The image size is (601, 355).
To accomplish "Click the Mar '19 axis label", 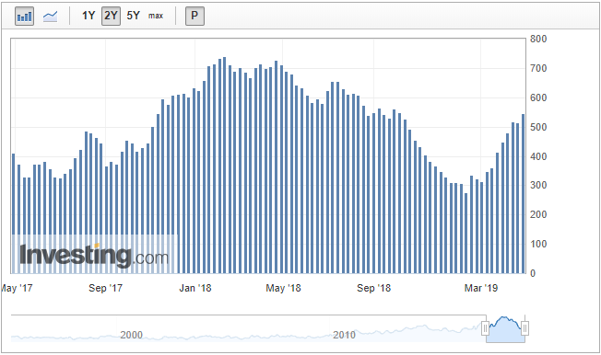I will coord(481,288).
